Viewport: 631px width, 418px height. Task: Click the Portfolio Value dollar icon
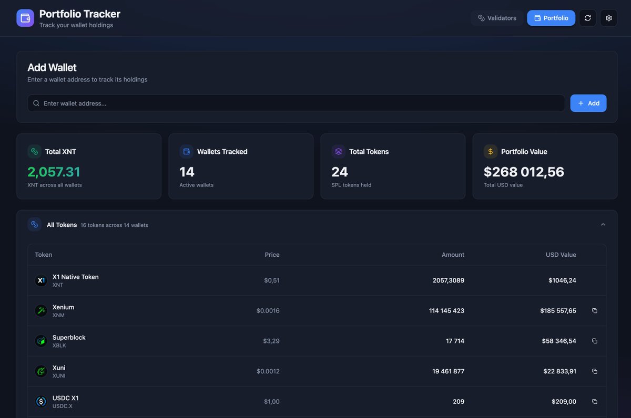tap(490, 151)
